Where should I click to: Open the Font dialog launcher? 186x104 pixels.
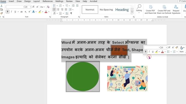pyautogui.click(x=50, y=17)
